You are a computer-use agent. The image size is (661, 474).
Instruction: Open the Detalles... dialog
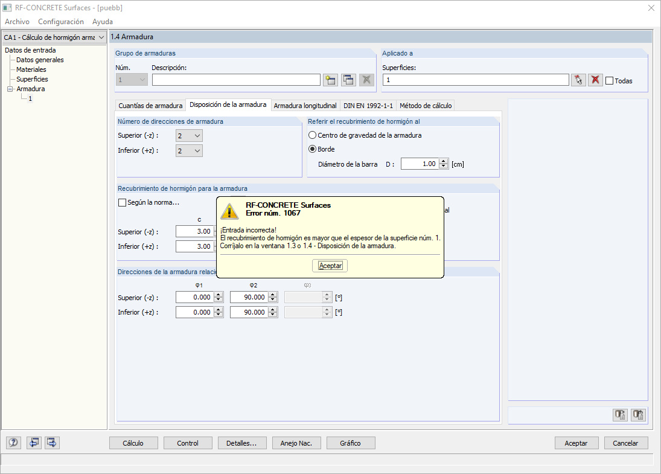pyautogui.click(x=242, y=443)
